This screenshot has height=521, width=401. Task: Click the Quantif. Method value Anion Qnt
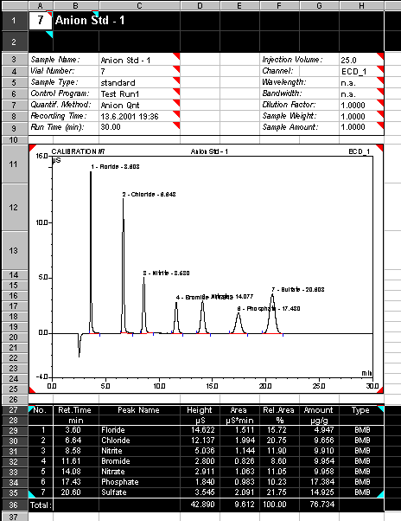120,106
